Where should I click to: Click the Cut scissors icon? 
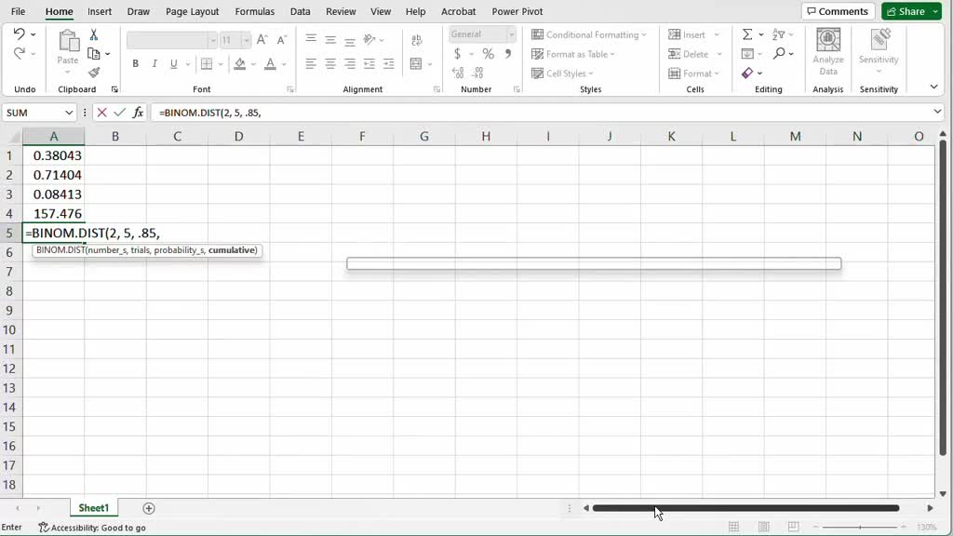click(x=94, y=34)
